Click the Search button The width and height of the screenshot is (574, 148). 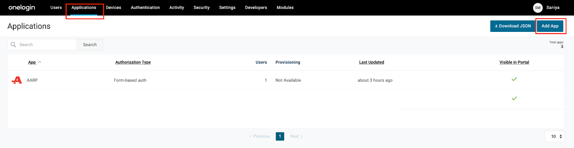tap(90, 44)
